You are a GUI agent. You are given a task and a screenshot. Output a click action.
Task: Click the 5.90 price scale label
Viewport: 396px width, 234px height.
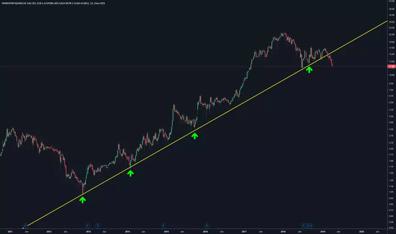(391, 103)
